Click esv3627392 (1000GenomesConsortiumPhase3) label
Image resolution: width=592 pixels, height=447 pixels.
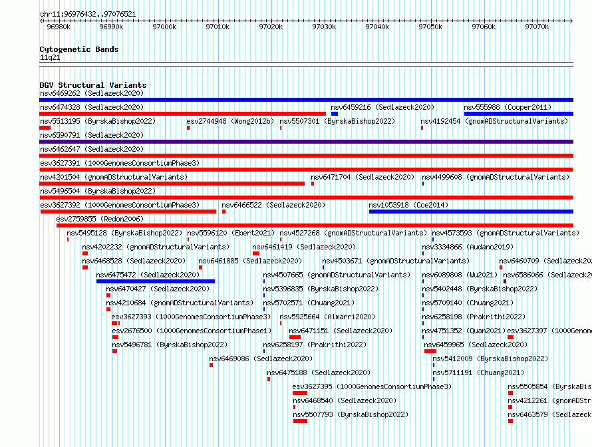(x=120, y=205)
